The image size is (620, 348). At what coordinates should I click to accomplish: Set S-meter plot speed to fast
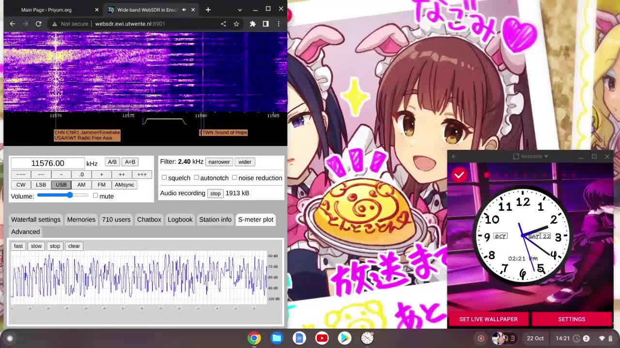click(18, 246)
